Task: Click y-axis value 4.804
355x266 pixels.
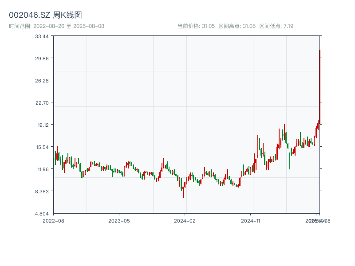Action: (x=42, y=214)
